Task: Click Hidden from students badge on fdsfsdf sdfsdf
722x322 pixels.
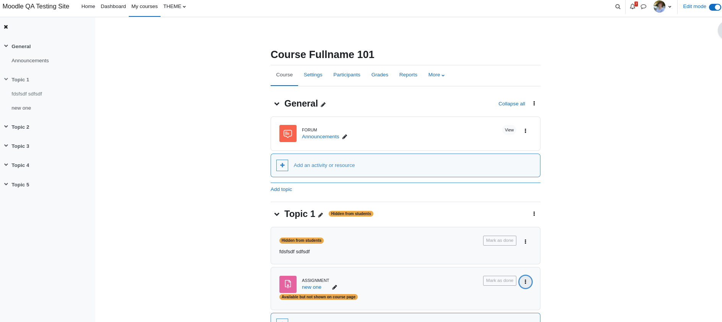Action: coord(302,241)
